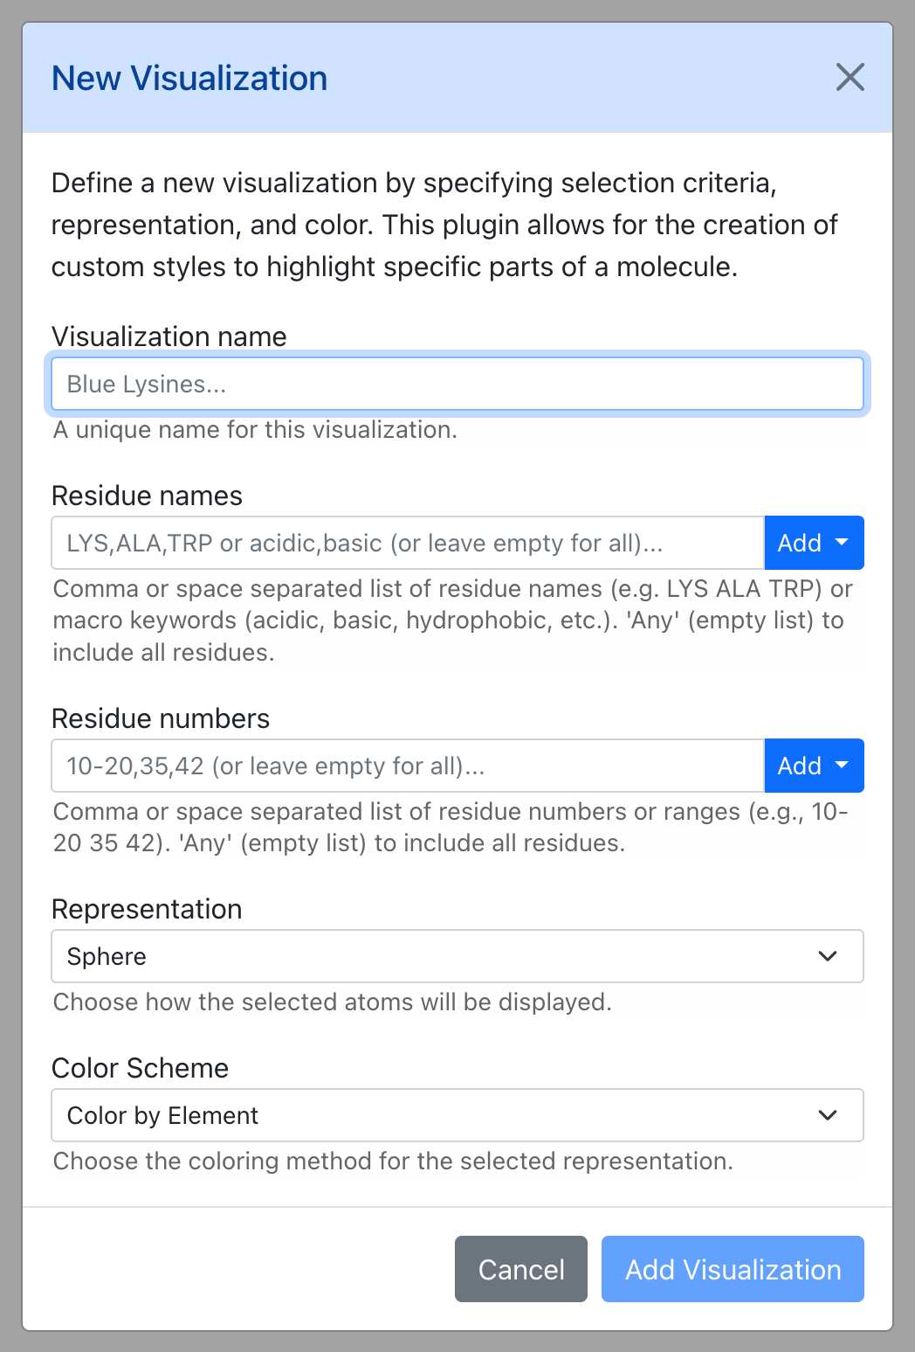Screen dimensions: 915x1352
Task: Click the 'Residue names' field label
Action: 147,496
